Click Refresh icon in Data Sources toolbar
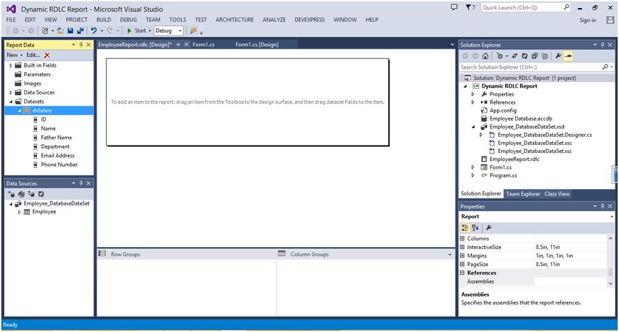Image resolution: width=619 pixels, height=332 pixels. (x=41, y=194)
